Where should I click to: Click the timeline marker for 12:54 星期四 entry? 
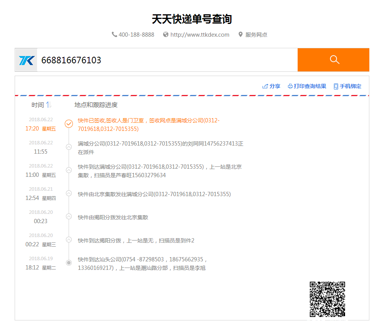coord(69,193)
